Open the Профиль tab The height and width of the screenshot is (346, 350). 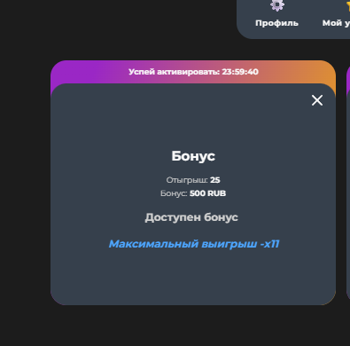(276, 23)
